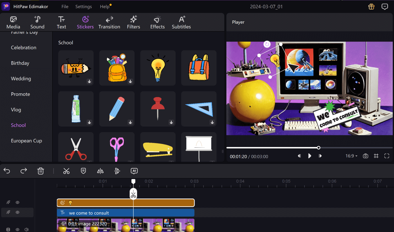Screen dimensions: 394x232
Task: Take a snapshot with the camera icon
Action: point(366,156)
